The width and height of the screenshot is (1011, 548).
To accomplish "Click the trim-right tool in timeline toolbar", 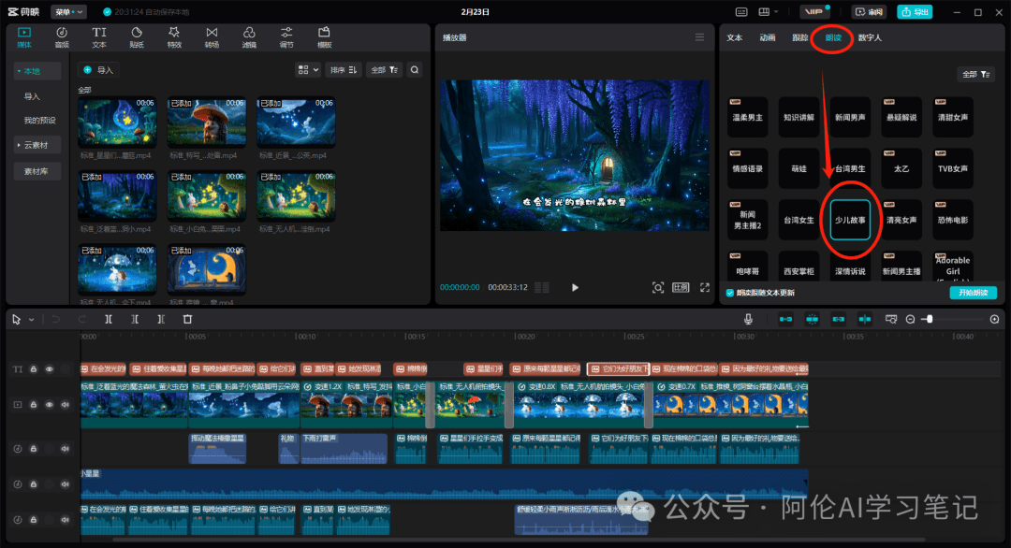I will click(161, 320).
